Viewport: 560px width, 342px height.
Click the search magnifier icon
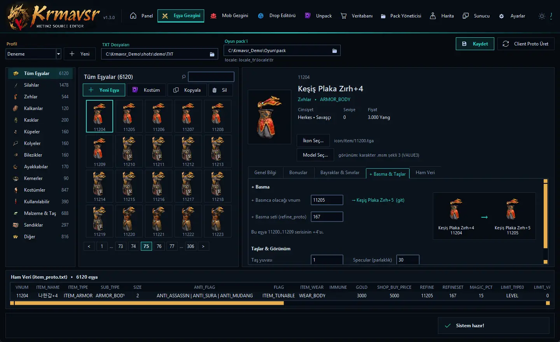click(x=184, y=77)
